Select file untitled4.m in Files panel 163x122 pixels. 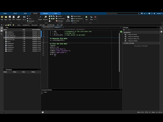(10, 49)
